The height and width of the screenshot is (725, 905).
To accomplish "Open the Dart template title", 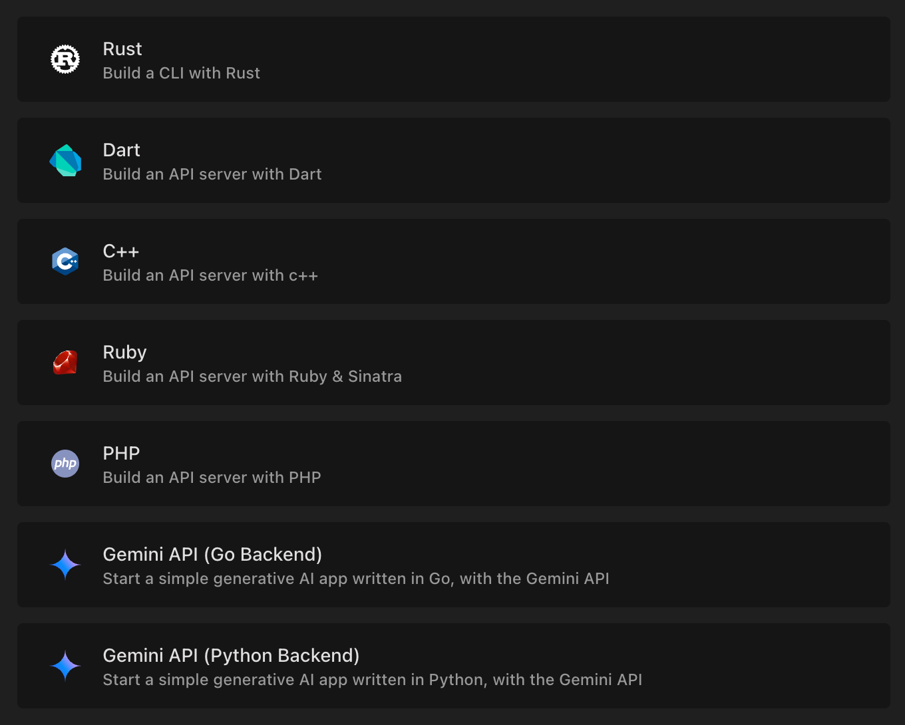I will (122, 150).
